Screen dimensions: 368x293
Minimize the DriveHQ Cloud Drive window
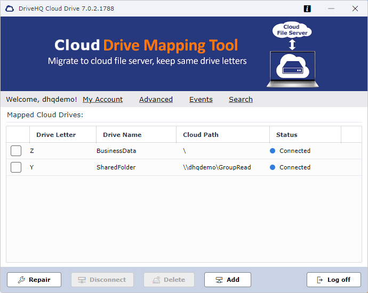pyautogui.click(x=331, y=9)
